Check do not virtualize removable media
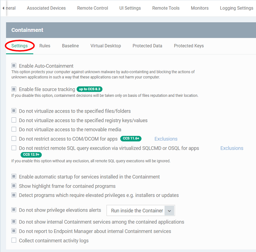 tap(14, 129)
